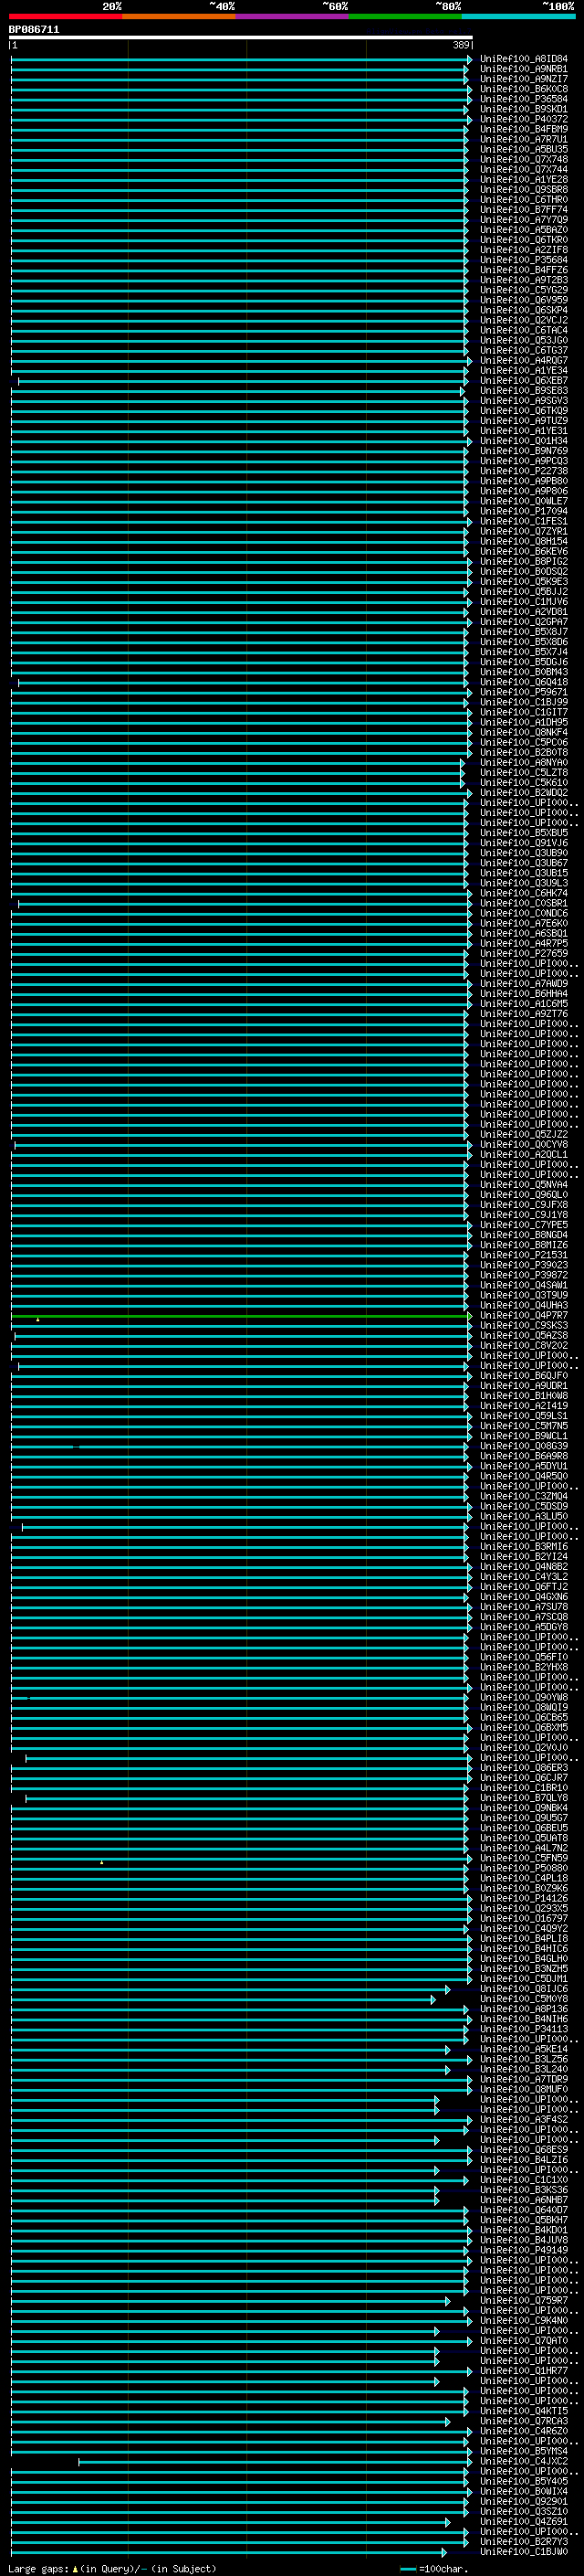Screen dimensions: 584x2576
Task: Select hit UniRef100_A8ID84
Action: point(523,59)
